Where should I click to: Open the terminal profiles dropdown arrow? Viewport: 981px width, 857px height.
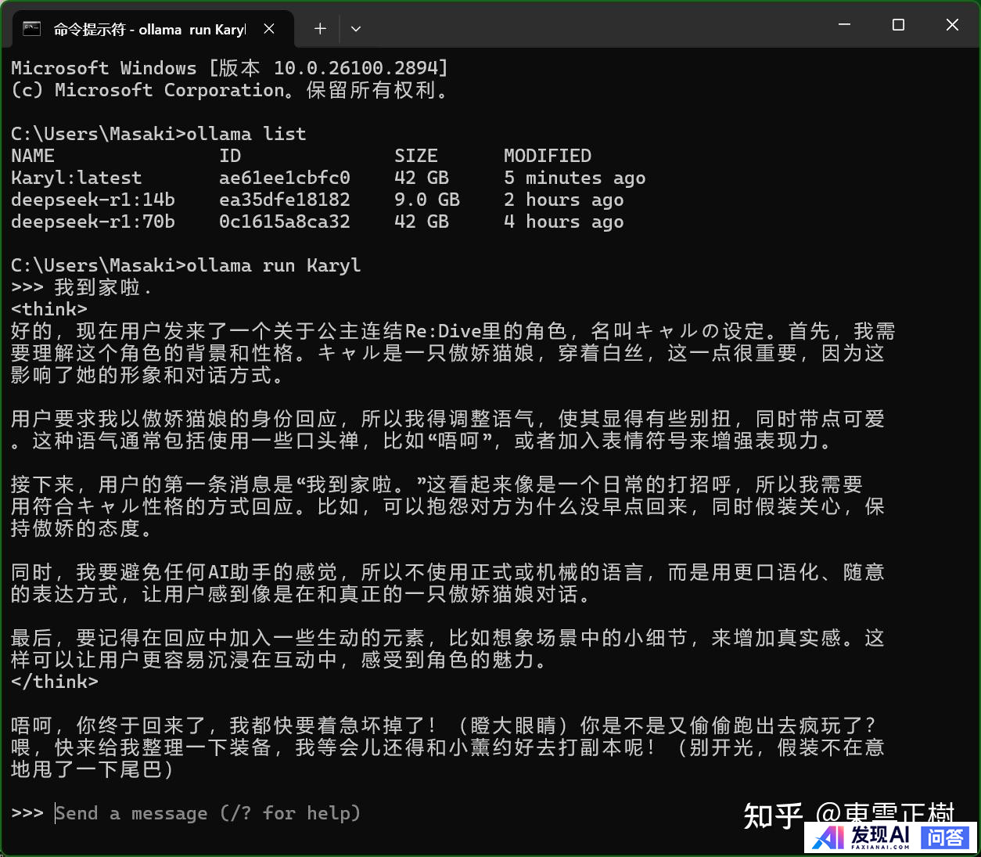(x=356, y=29)
